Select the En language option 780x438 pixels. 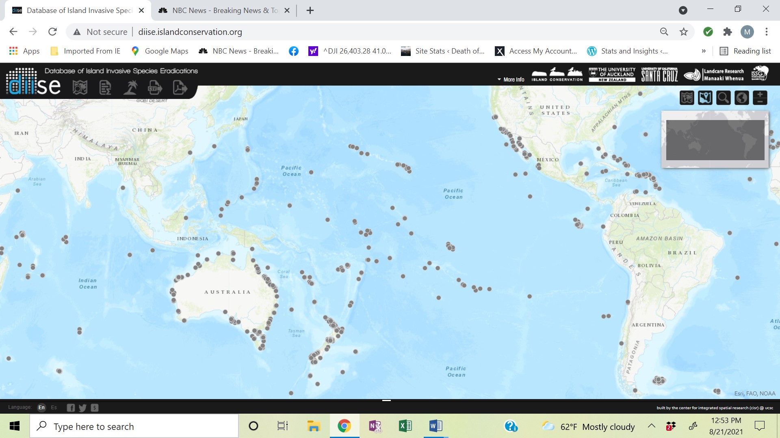[41, 407]
